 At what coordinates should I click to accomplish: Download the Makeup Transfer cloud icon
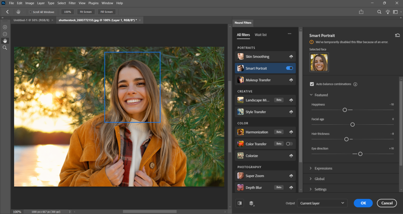[291, 80]
